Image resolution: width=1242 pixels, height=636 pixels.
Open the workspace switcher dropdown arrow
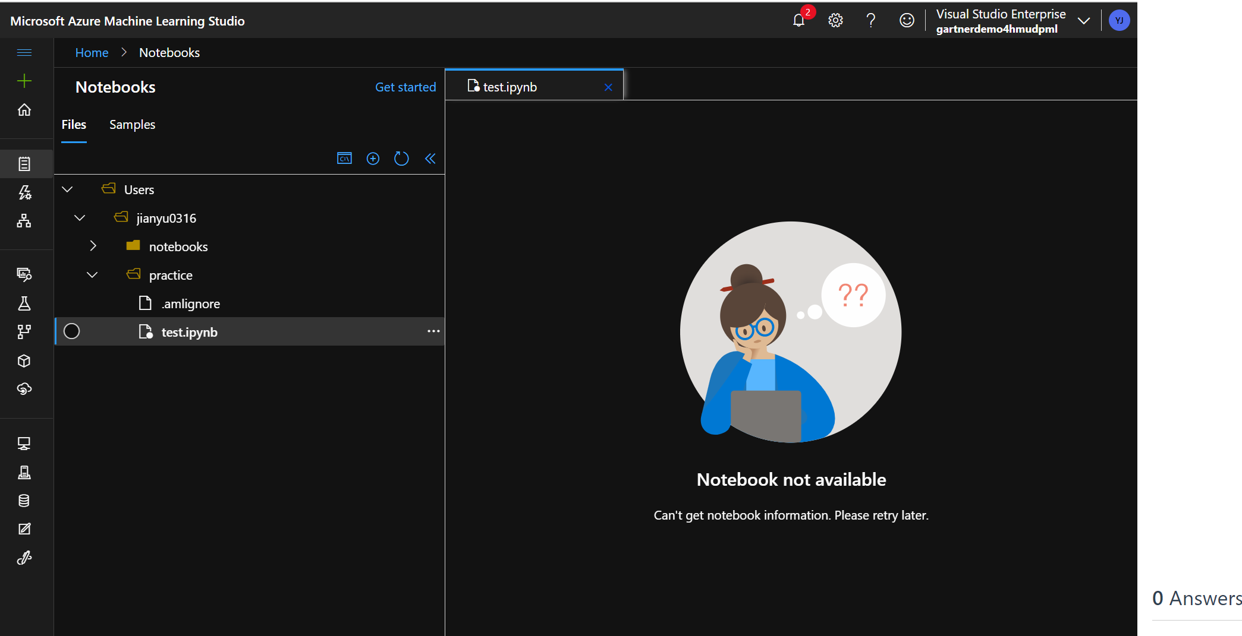[x=1084, y=21]
